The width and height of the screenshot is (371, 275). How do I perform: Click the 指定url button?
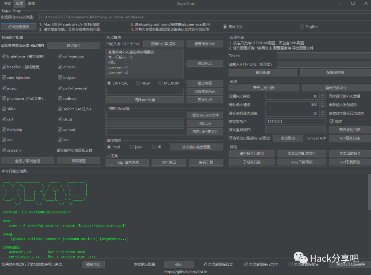pyautogui.click(x=205, y=123)
